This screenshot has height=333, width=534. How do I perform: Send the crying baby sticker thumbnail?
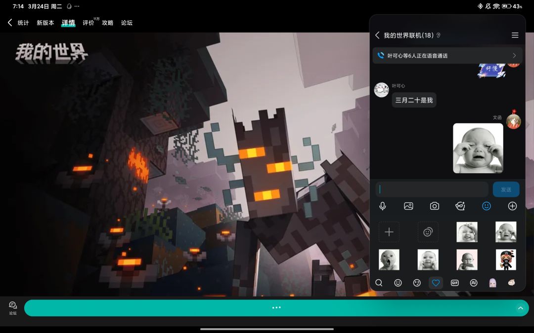506,232
